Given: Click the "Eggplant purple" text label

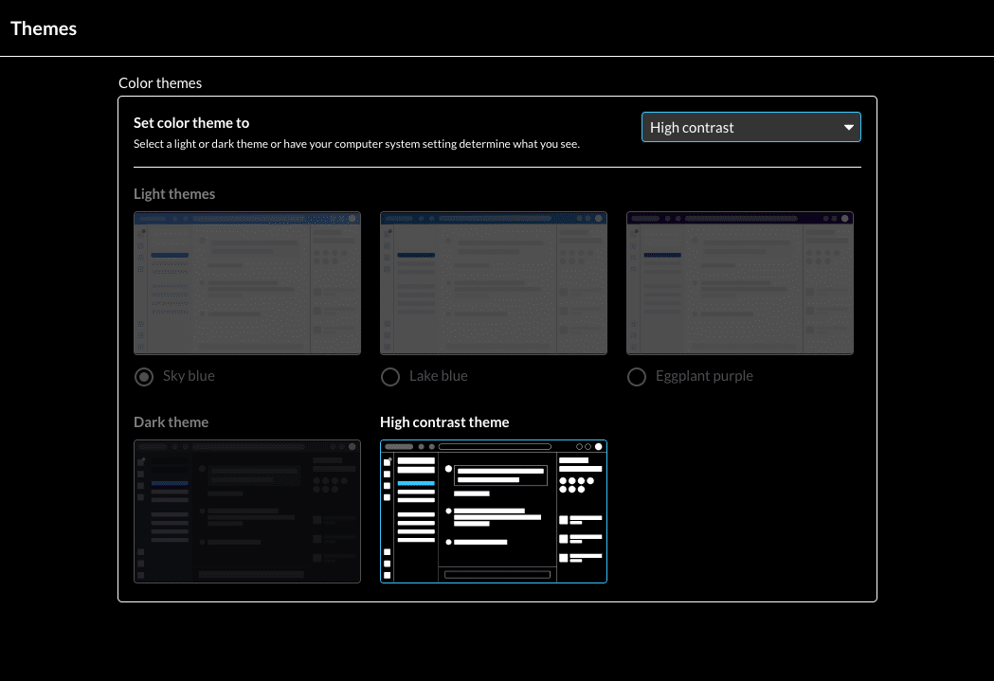Looking at the screenshot, I should (x=704, y=376).
